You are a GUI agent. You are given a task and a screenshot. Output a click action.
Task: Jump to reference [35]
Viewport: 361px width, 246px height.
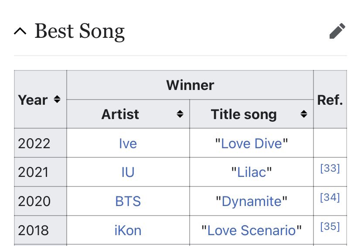click(x=330, y=226)
